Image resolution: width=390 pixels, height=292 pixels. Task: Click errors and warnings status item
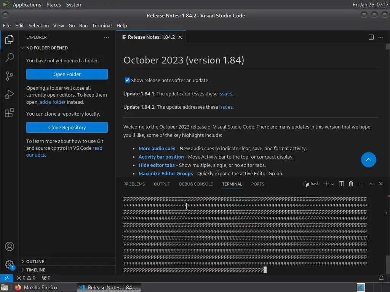(26, 278)
